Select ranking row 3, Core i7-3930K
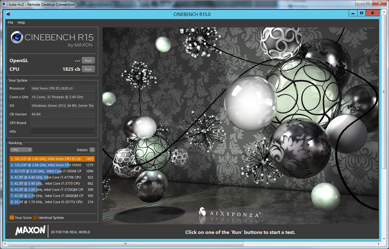This screenshot has width=389, height=249. point(52,171)
